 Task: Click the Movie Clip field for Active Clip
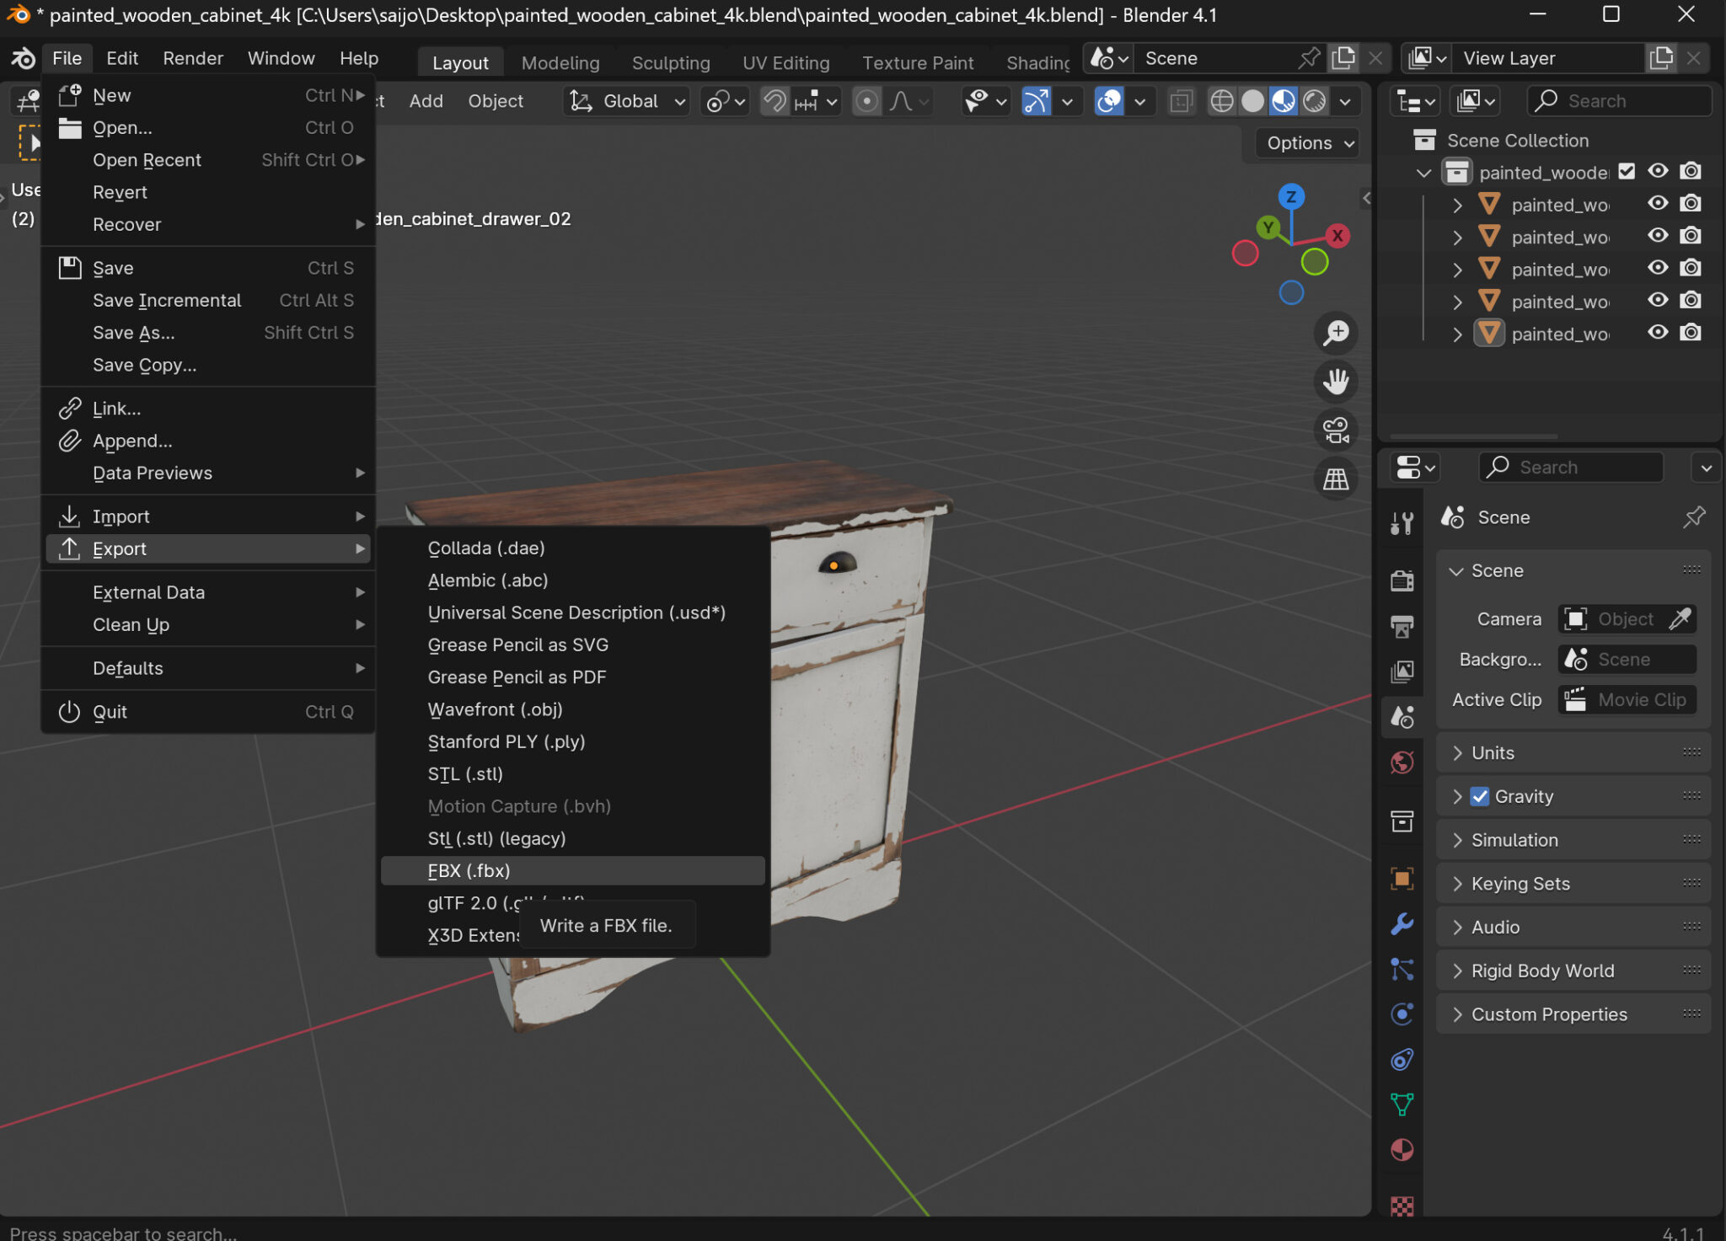pos(1625,699)
